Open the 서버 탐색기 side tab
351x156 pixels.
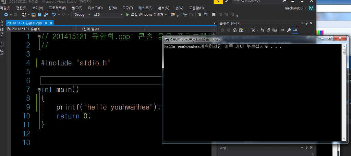tap(2, 29)
